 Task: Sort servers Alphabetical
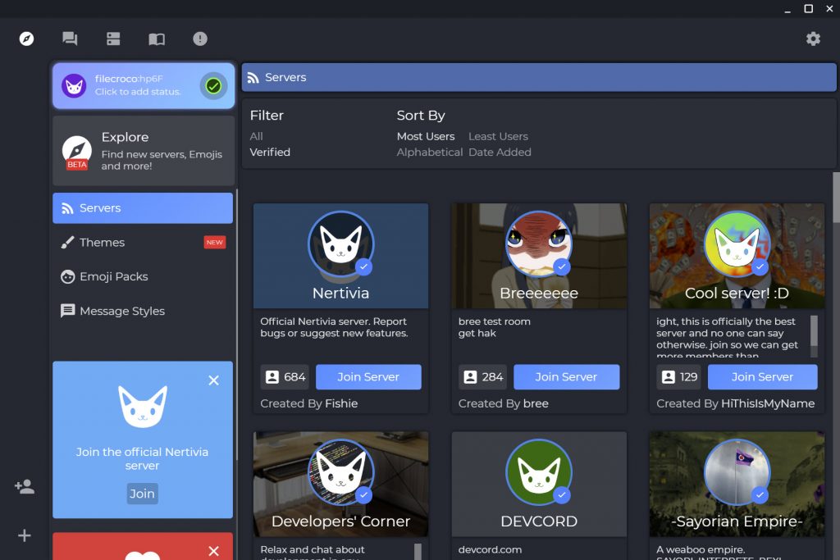[x=430, y=152]
